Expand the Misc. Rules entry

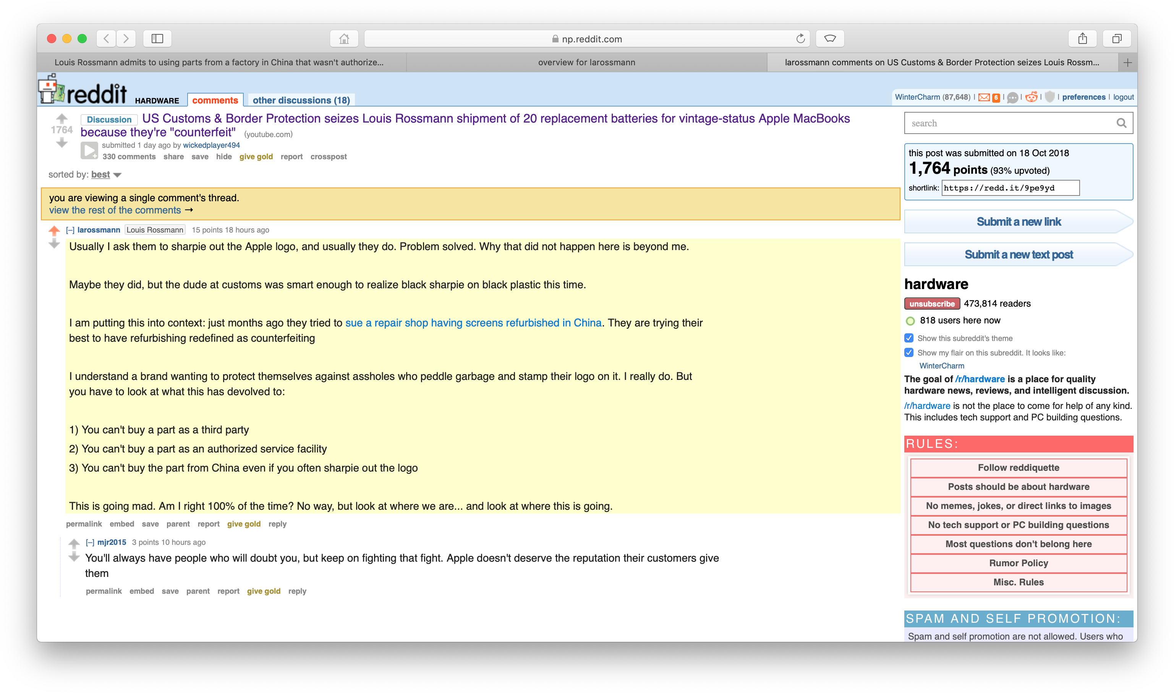[x=1018, y=583]
